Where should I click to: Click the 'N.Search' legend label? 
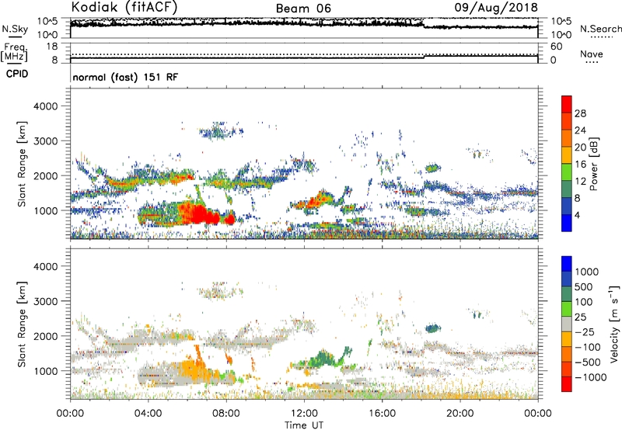[601, 29]
